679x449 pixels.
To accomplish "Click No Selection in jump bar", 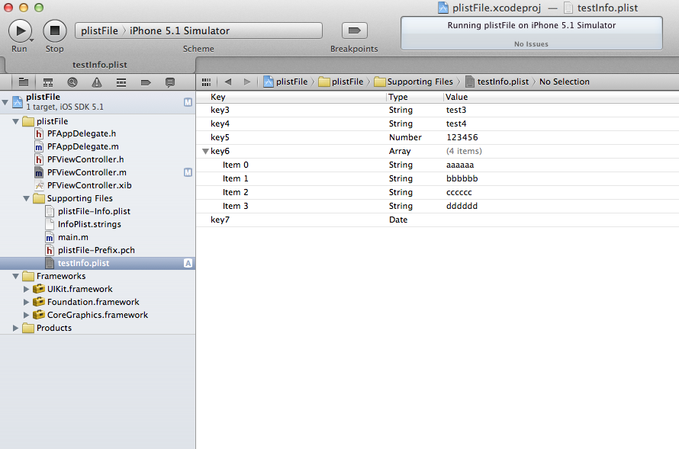I will point(565,82).
